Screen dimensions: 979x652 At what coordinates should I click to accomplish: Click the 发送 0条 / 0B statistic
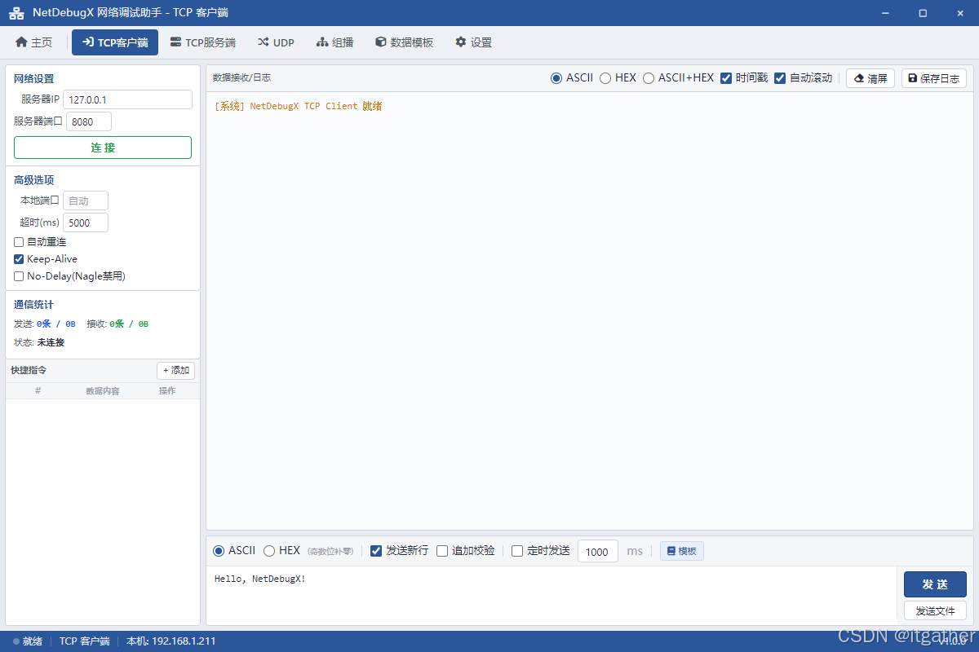[x=45, y=324]
